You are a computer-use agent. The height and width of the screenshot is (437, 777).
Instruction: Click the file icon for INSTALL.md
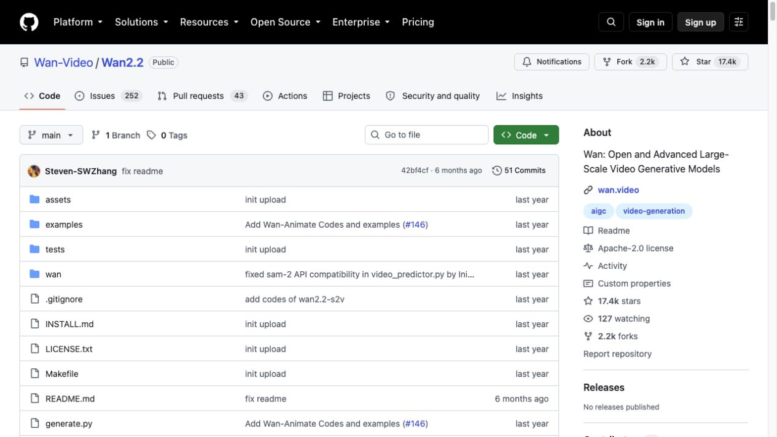[x=34, y=324]
